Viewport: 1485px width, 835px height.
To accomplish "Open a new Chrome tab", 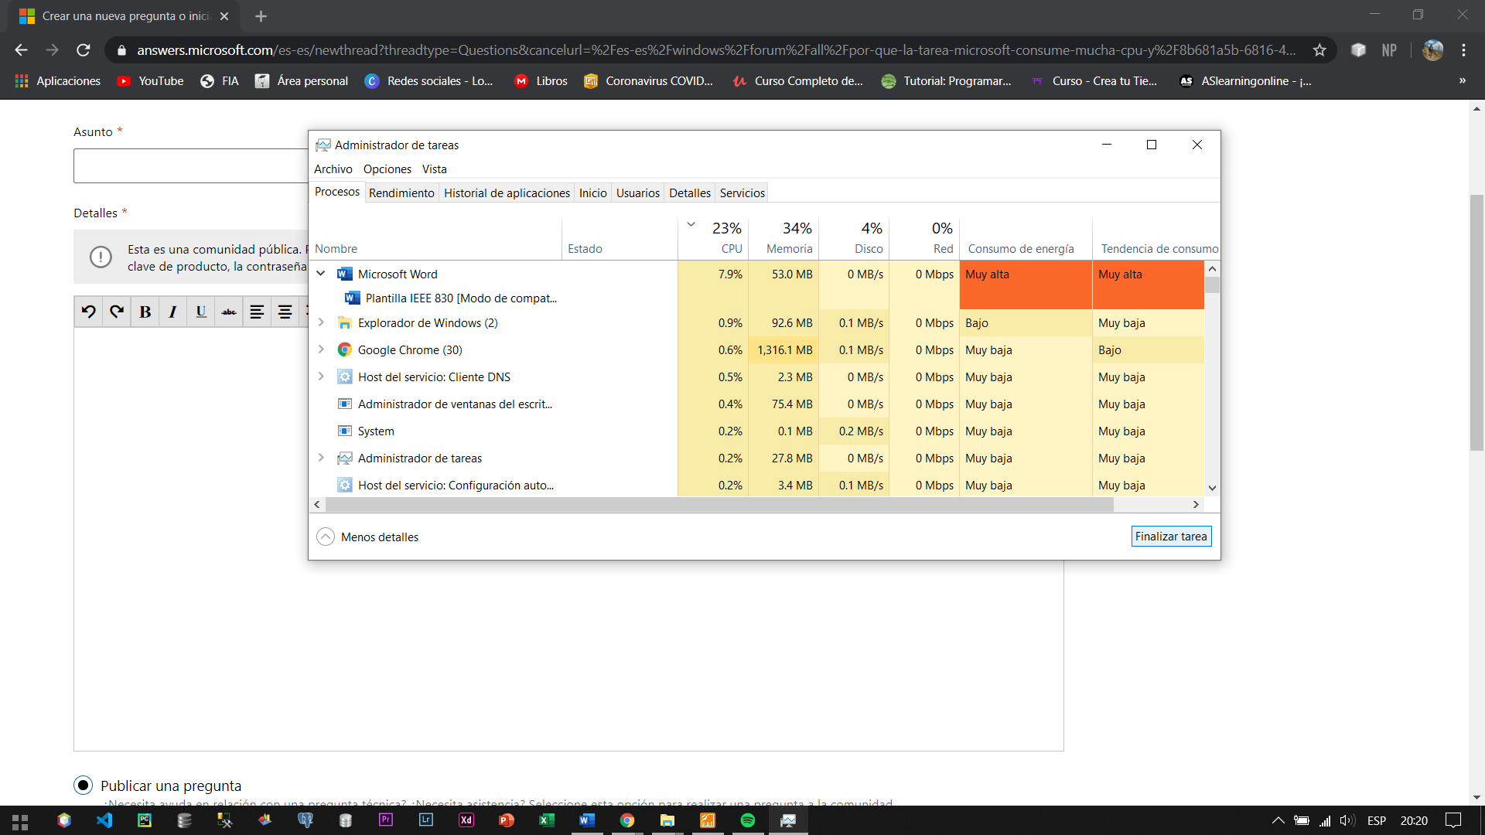I will tap(261, 16).
